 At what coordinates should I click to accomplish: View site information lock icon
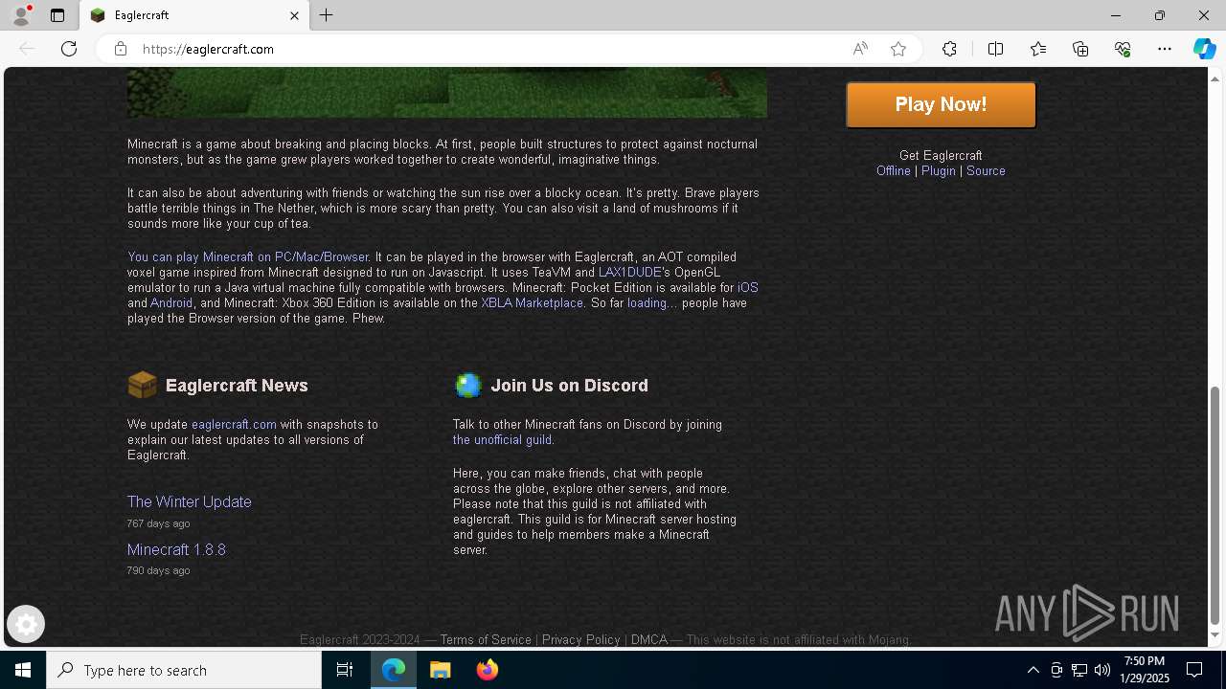[121, 49]
